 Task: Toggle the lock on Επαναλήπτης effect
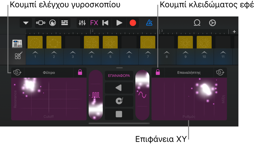pos(158,72)
